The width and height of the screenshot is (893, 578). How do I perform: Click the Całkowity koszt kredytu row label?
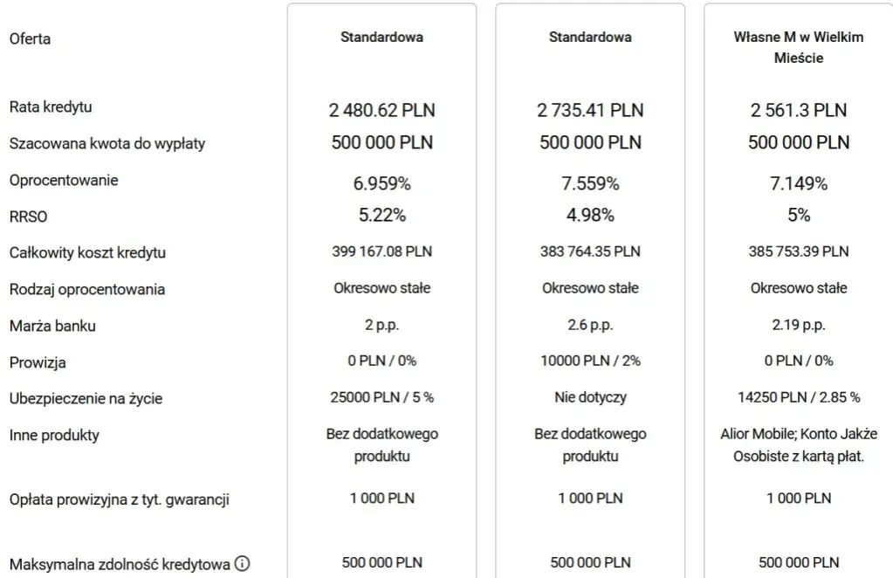click(87, 253)
